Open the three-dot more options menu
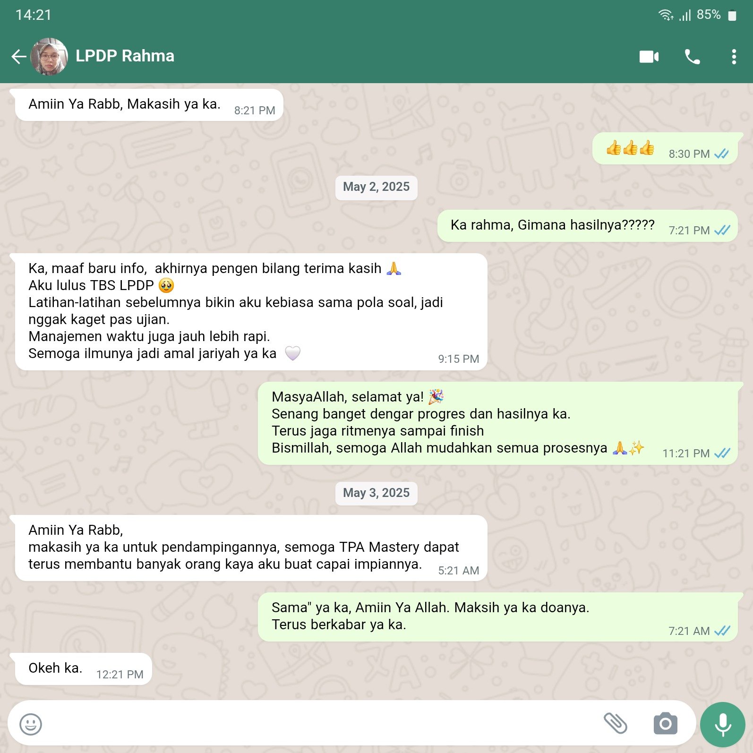The height and width of the screenshot is (753, 753). 733,57
